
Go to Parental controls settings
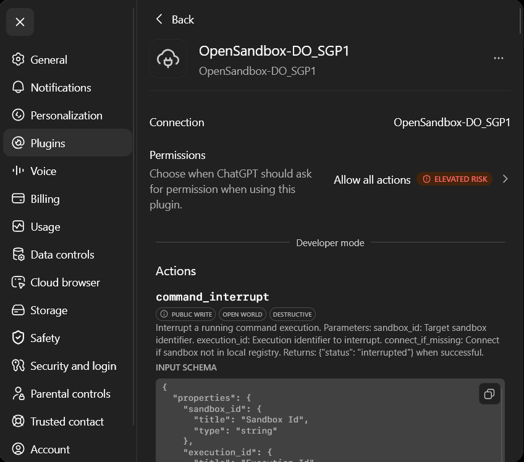(x=67, y=393)
